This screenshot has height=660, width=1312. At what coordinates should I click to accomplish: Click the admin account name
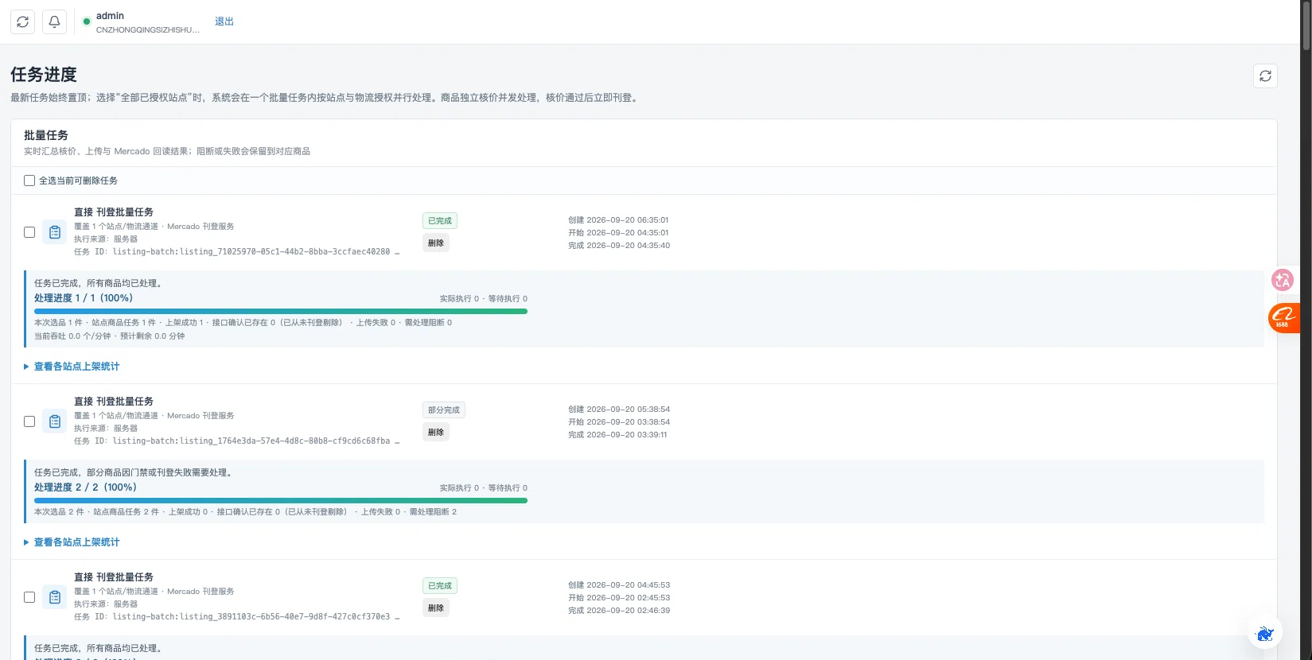110,16
